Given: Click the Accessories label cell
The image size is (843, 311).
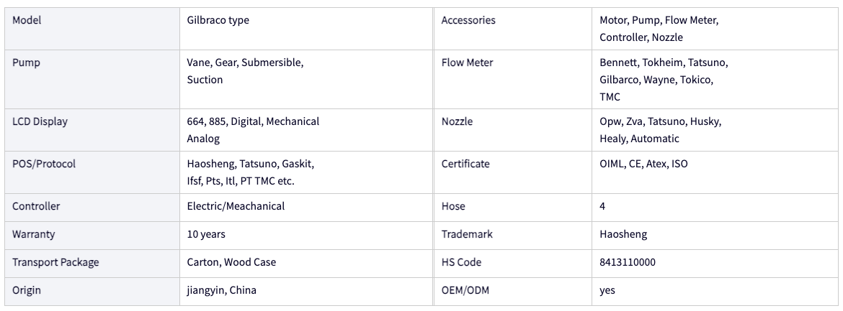Looking at the screenshot, I should (513, 29).
